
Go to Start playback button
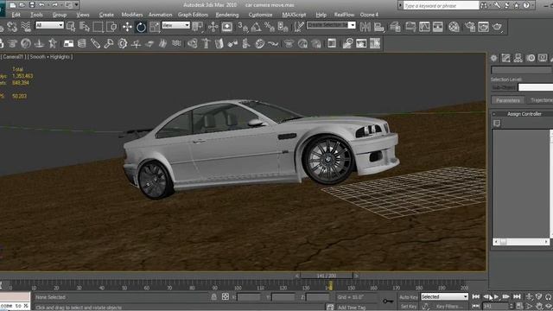pos(476,297)
